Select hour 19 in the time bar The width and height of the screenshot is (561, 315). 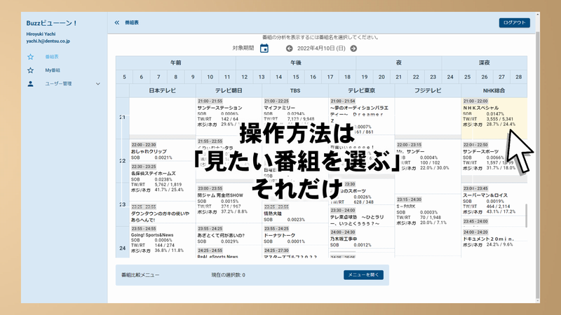pos(365,77)
